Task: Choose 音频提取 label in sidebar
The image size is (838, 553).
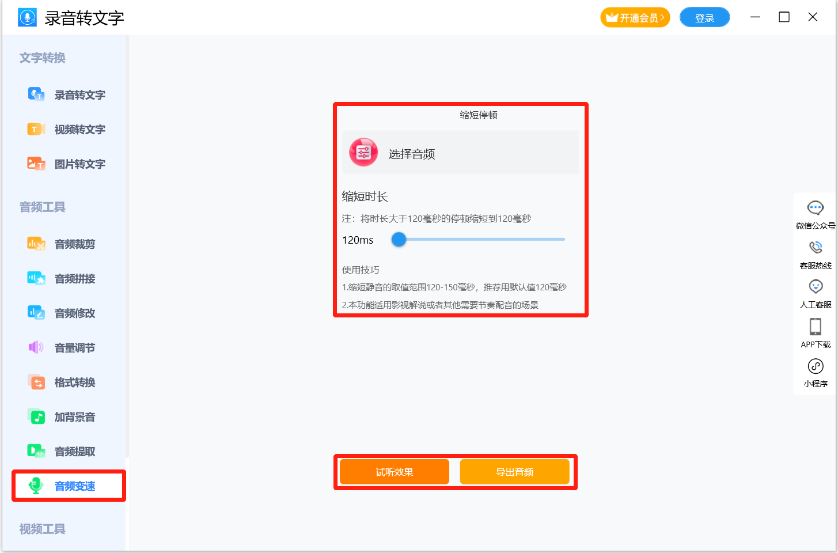Action: pos(75,452)
